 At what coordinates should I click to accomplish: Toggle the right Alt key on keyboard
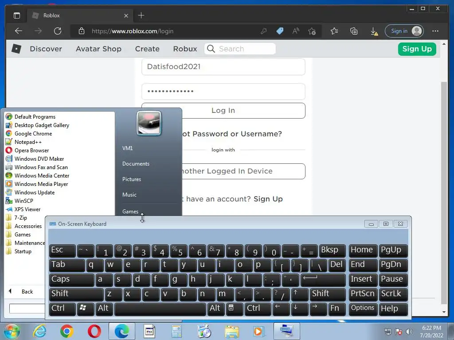point(216,309)
